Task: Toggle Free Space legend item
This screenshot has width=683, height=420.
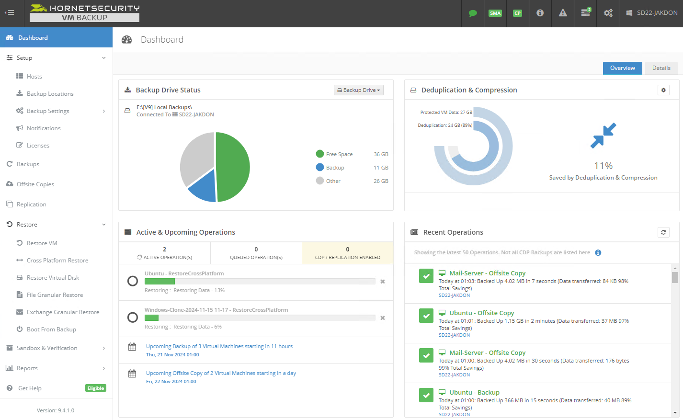Action: tap(334, 154)
